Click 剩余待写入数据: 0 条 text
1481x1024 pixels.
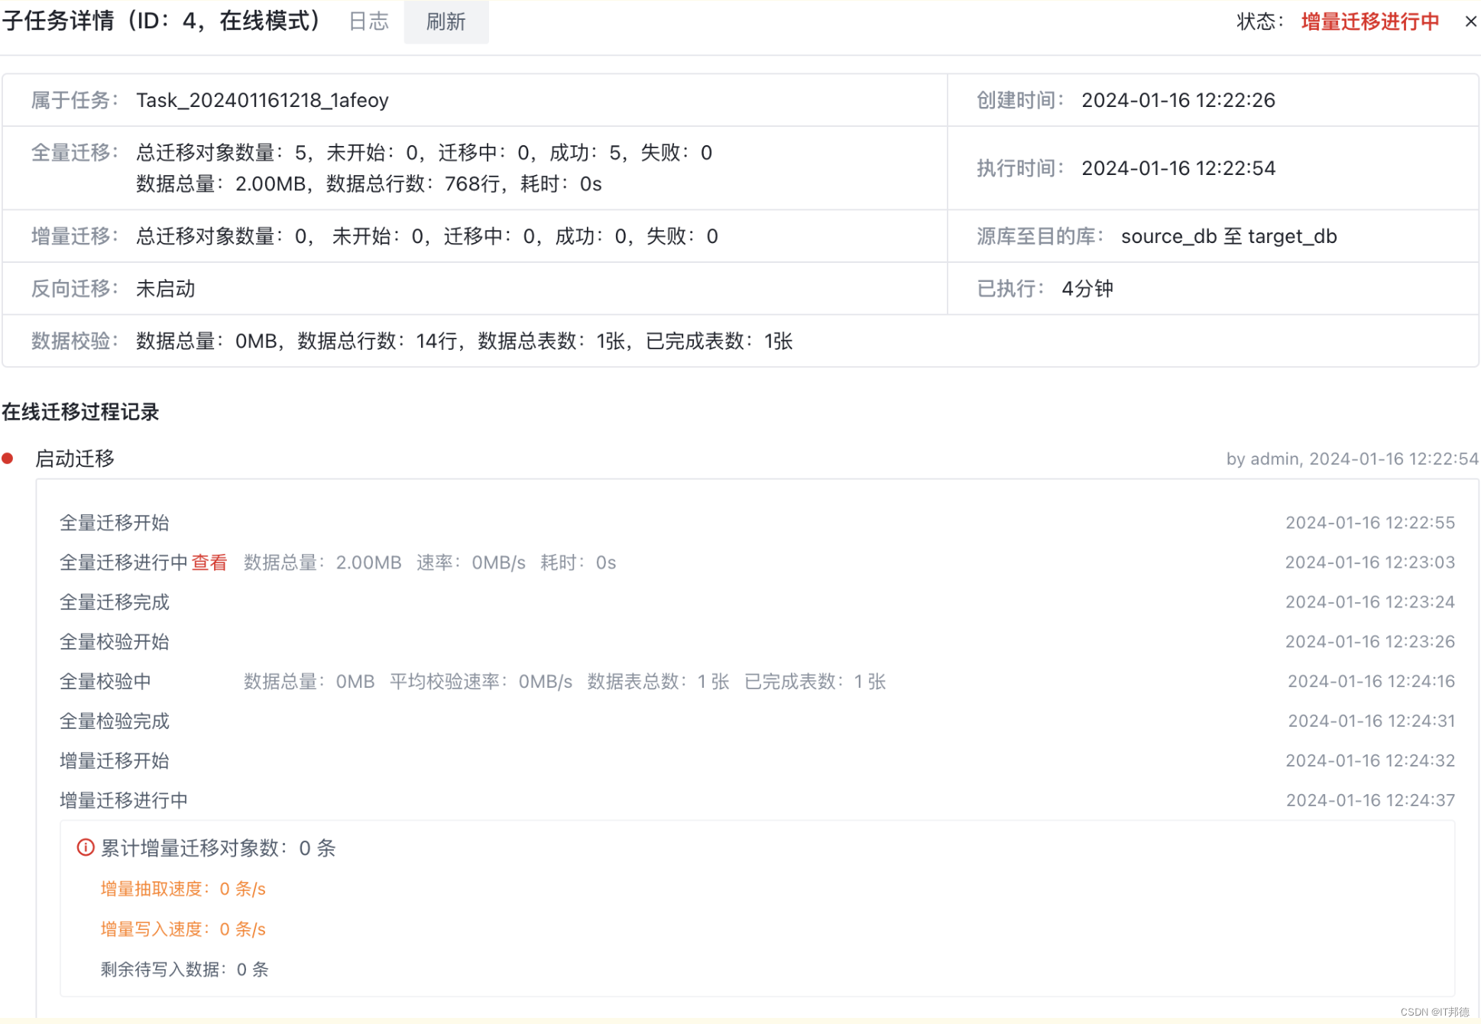point(185,970)
